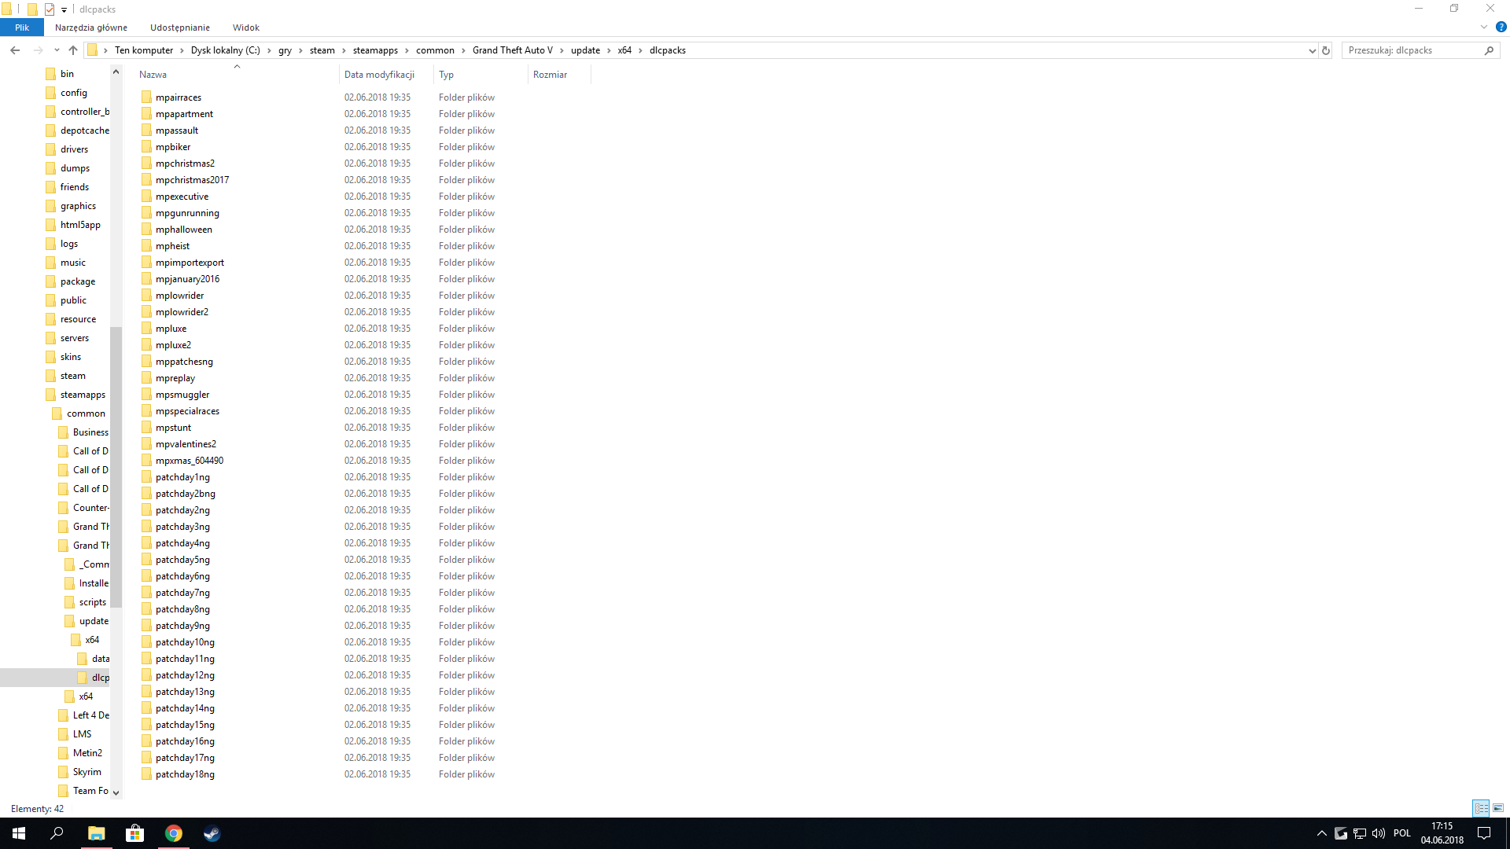The height and width of the screenshot is (849, 1510).
Task: Click the search magnifier in search box
Action: pos(1489,50)
